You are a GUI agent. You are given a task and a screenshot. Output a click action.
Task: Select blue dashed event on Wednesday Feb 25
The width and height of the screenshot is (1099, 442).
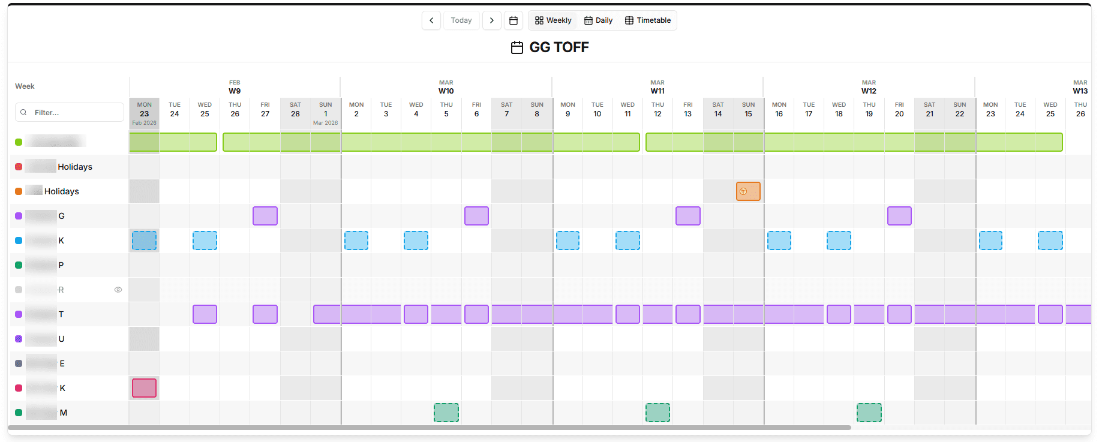coord(205,240)
